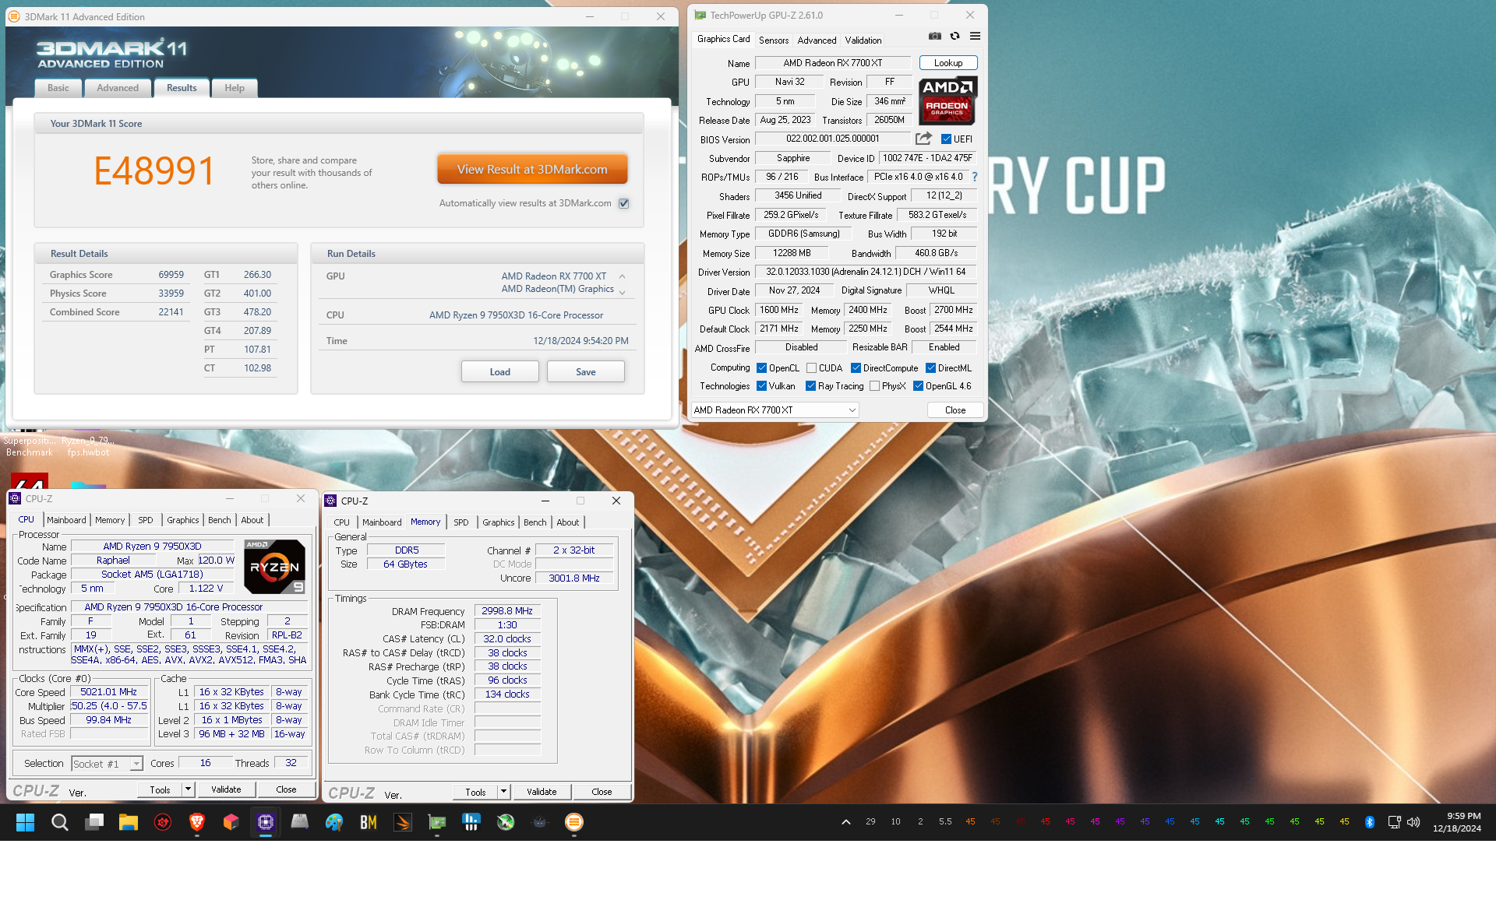Open Task View from taskbar
Viewport: 1496px width, 900px height.
click(95, 822)
